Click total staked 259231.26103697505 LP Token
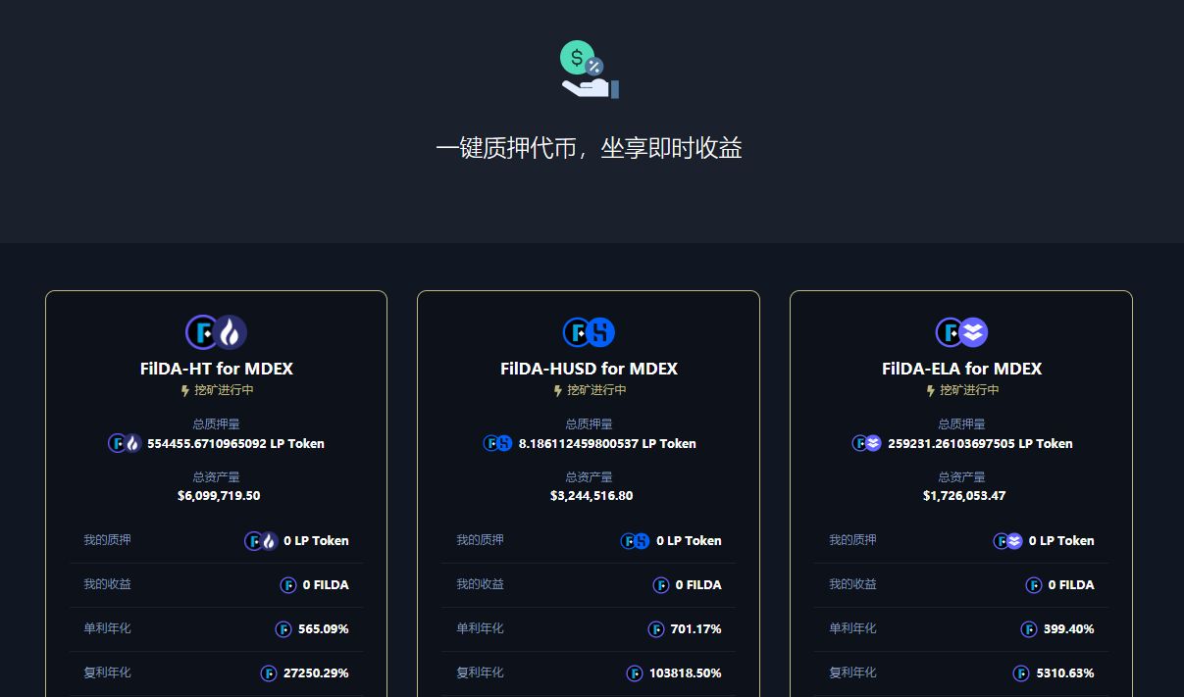 click(x=980, y=443)
